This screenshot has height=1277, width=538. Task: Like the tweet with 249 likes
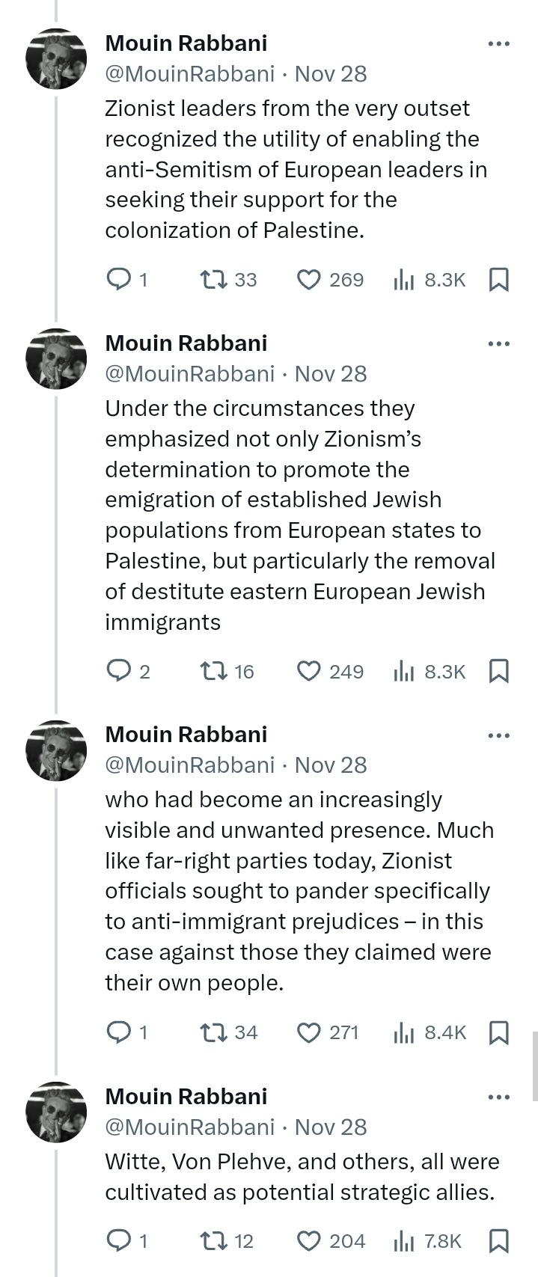pos(308,672)
